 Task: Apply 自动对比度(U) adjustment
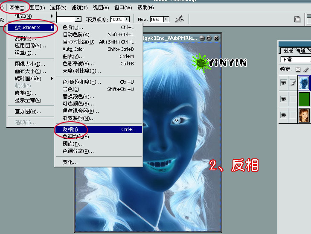tap(99, 42)
